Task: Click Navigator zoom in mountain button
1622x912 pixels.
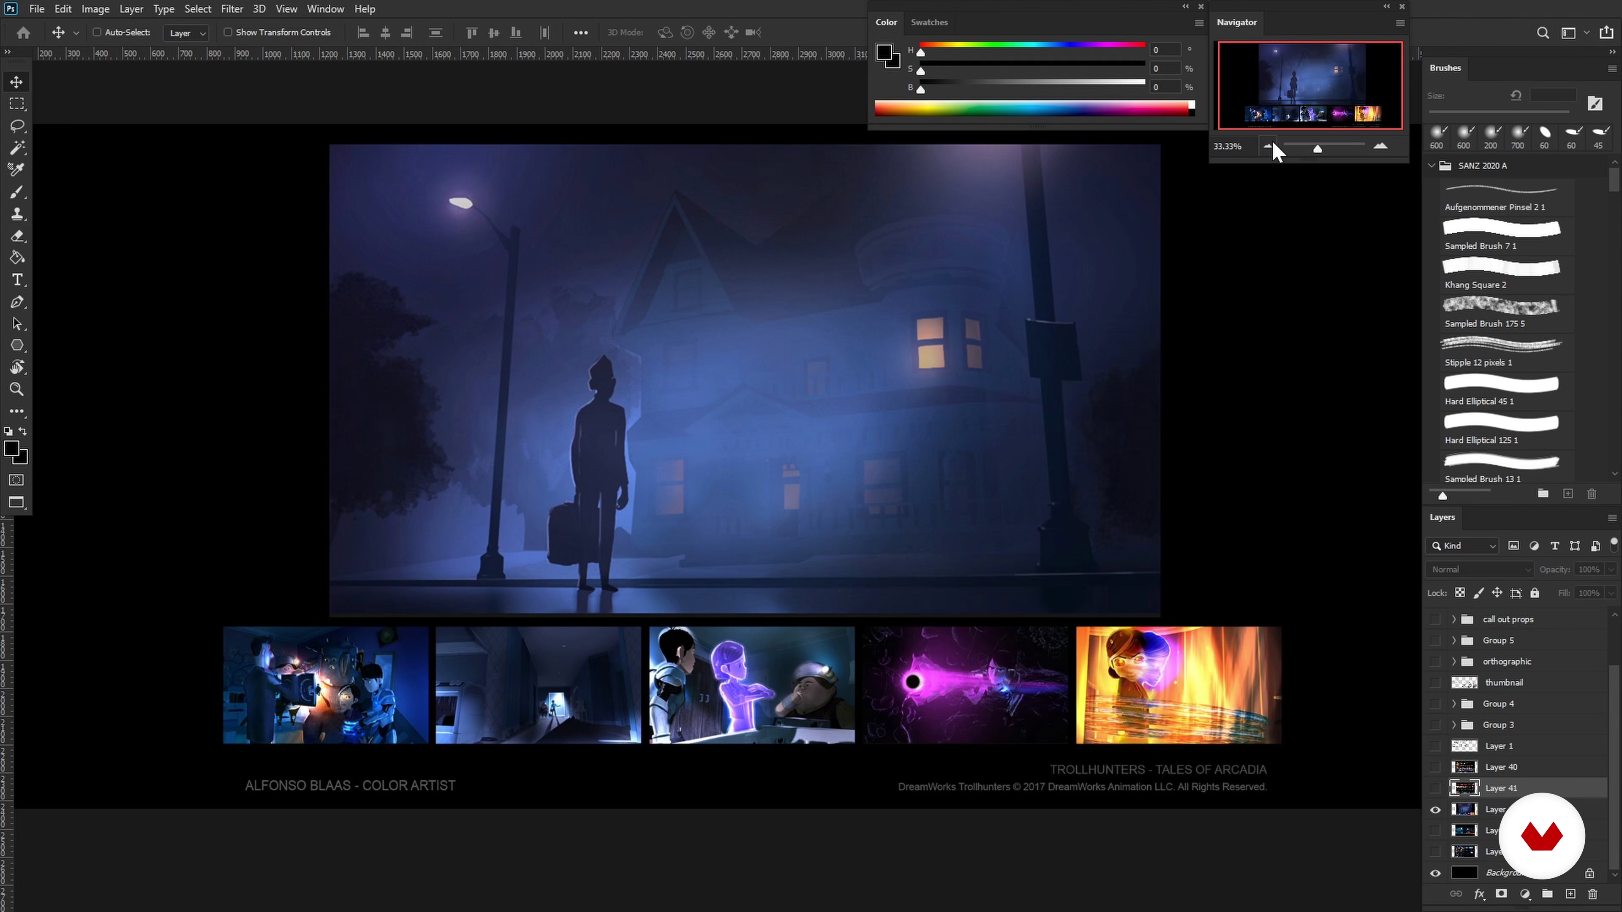Action: (x=1380, y=146)
